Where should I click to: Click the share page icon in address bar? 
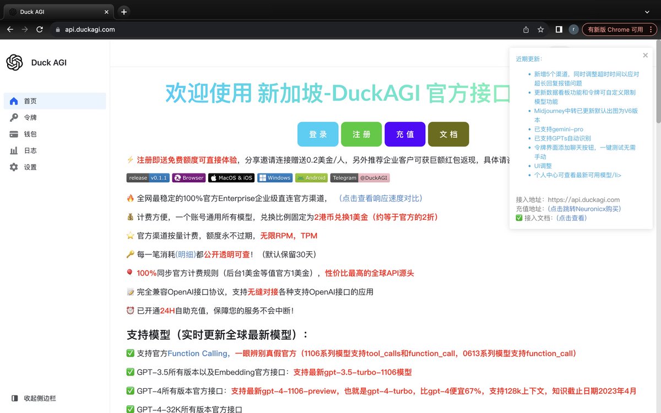(x=526, y=29)
